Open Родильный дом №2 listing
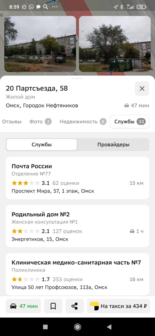The width and height of the screenshot is (155, 336). (x=78, y=226)
